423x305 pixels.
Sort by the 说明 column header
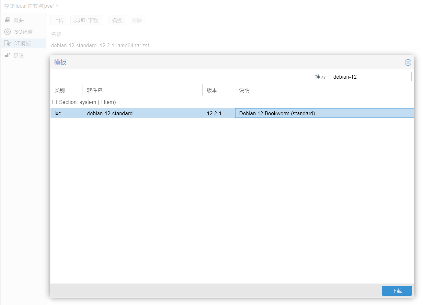point(324,90)
